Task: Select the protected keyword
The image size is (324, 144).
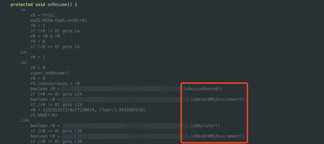Action: coord(22,4)
